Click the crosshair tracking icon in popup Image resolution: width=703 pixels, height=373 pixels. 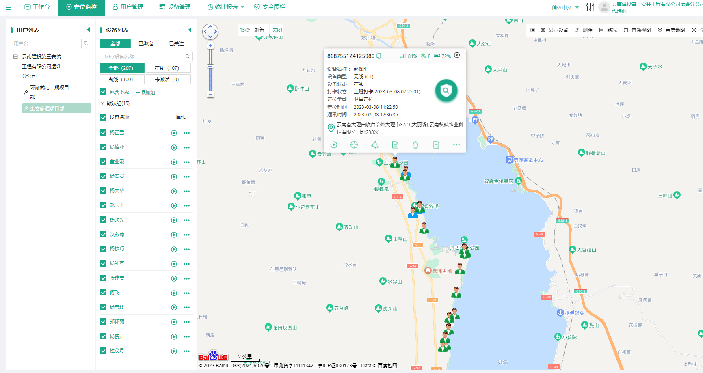[354, 145]
